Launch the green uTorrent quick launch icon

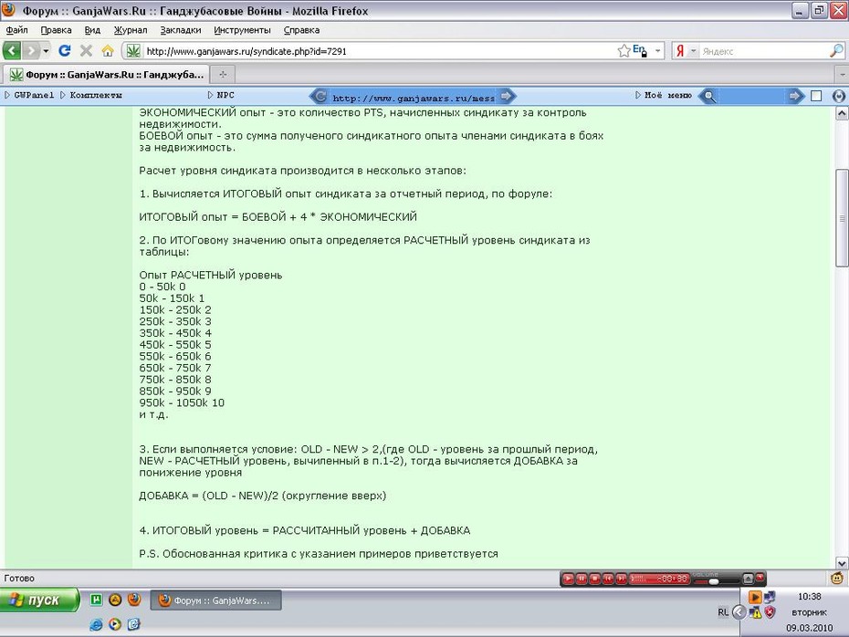point(96,599)
